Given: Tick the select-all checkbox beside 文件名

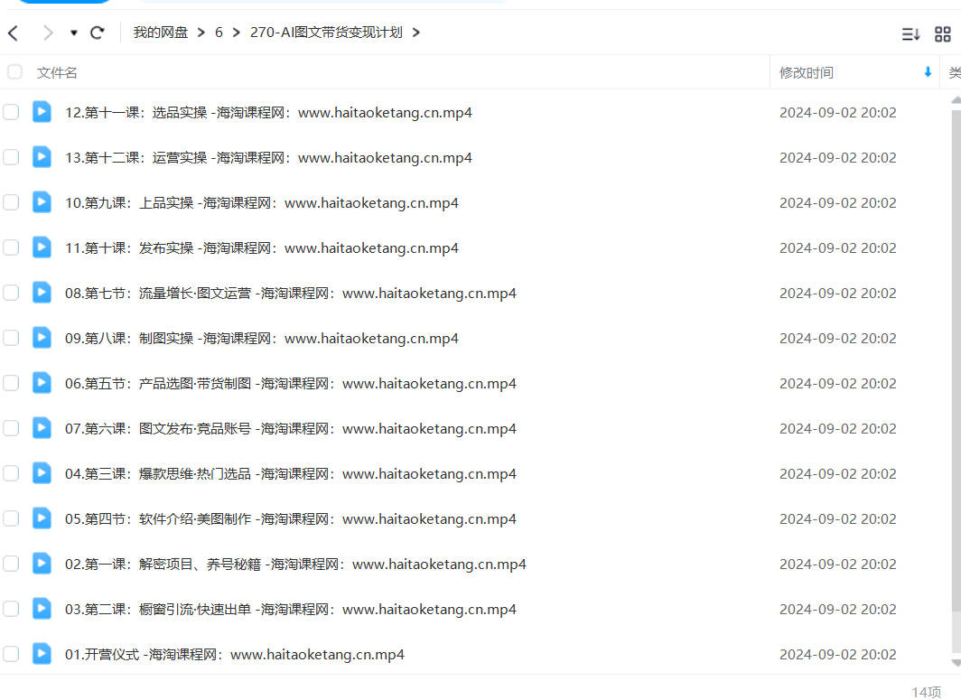Looking at the screenshot, I should point(14,72).
